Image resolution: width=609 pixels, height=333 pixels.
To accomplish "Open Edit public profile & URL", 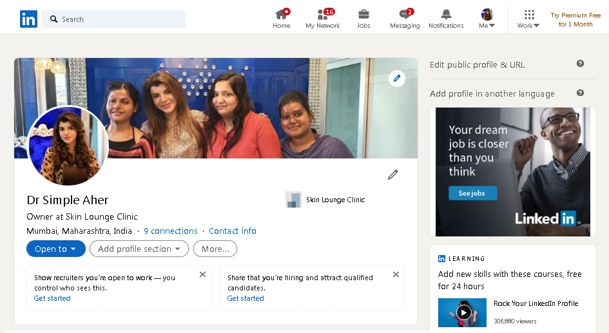I will coord(477,65).
